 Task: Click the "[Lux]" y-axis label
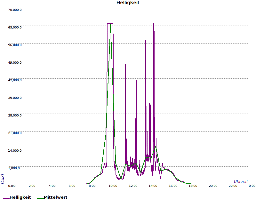click(3, 179)
